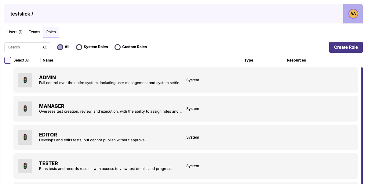Click the search magnifier icon
Viewport: 368px width, 184px height.
45,47
